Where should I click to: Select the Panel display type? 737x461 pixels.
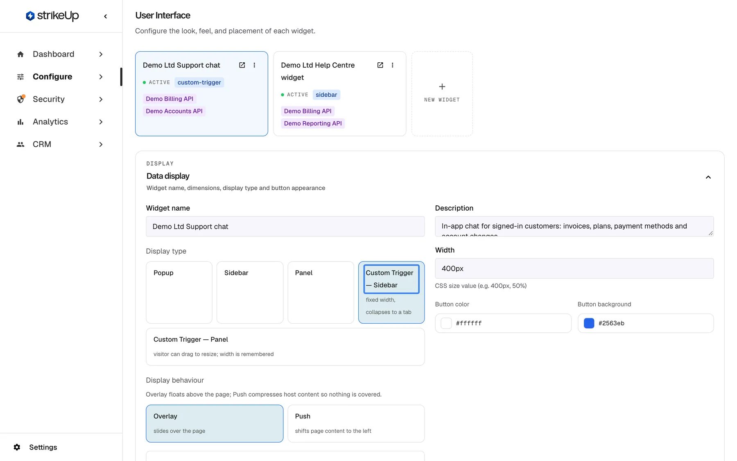point(321,293)
